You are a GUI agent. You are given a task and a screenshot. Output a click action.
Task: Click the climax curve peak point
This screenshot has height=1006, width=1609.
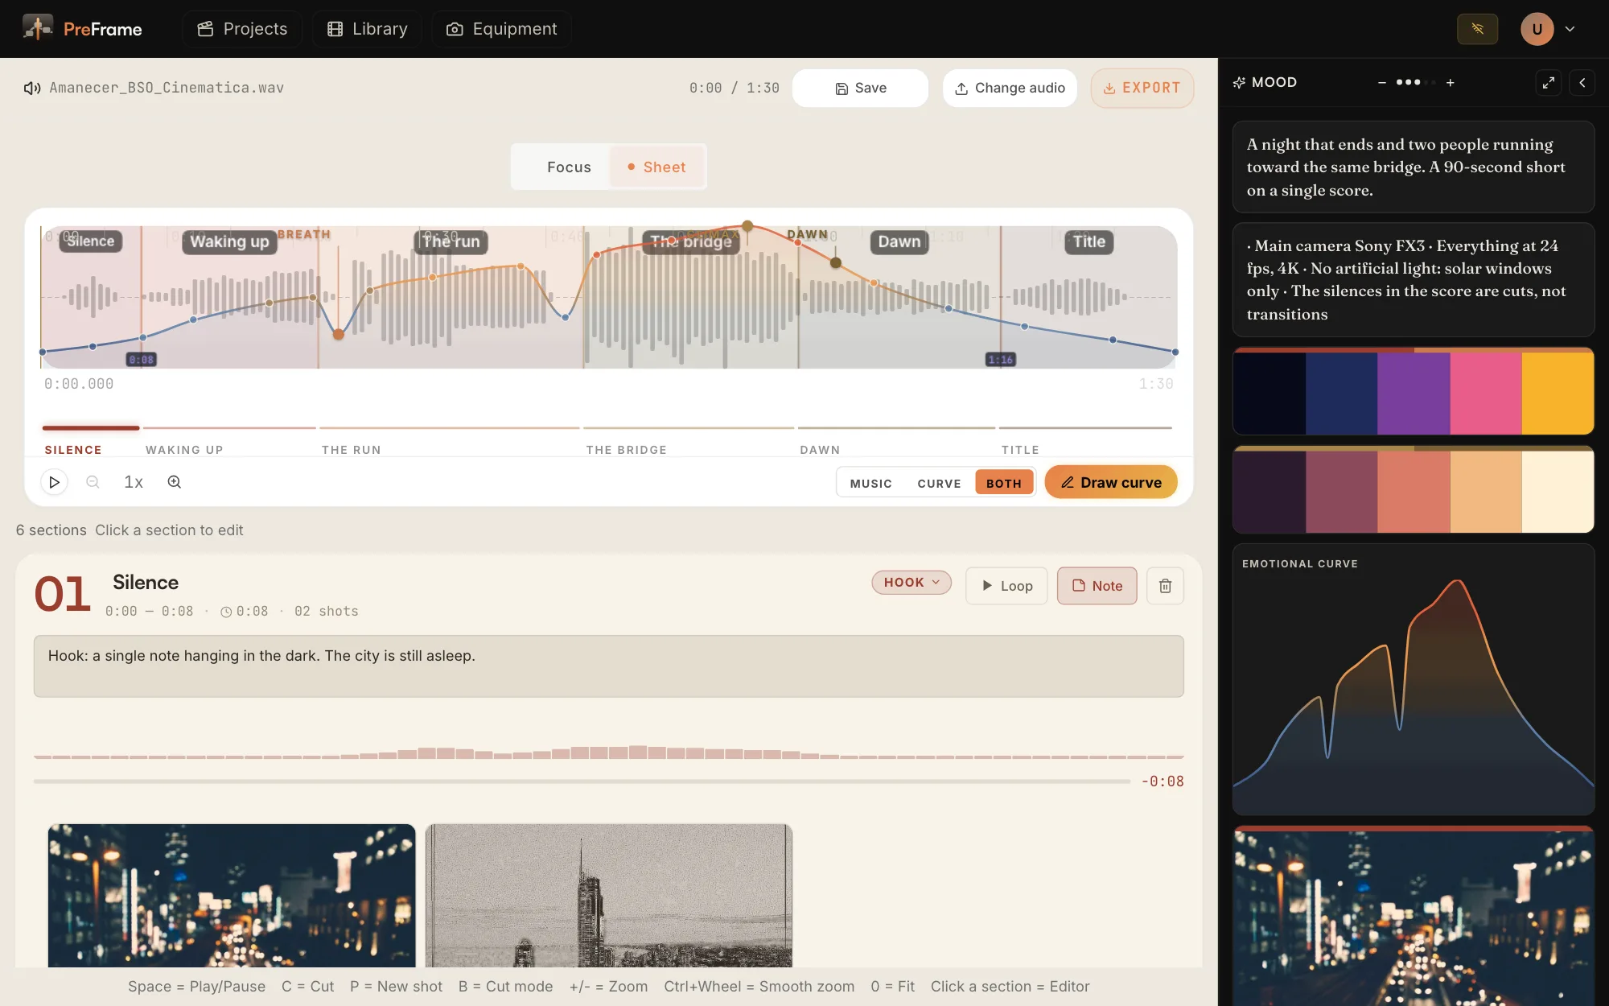[x=747, y=226]
